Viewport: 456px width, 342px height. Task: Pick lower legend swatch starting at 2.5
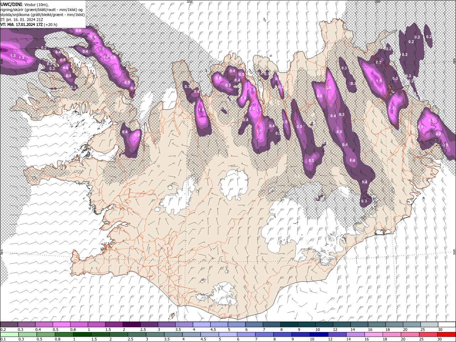(136, 335)
